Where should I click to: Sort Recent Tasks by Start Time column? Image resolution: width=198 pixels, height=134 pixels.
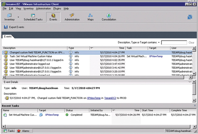point(155,110)
